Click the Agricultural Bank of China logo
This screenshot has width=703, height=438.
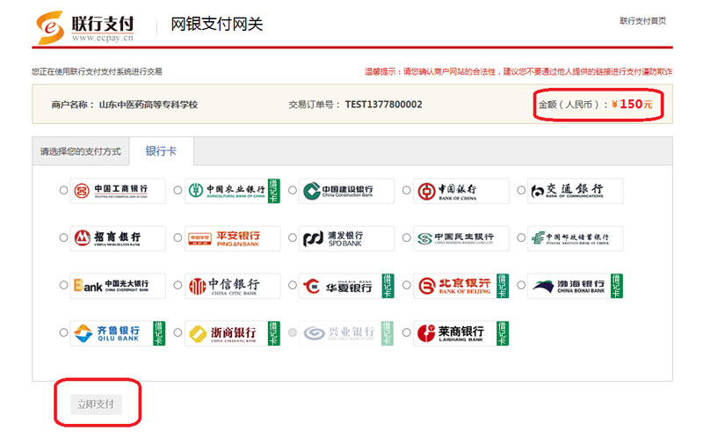[232, 191]
